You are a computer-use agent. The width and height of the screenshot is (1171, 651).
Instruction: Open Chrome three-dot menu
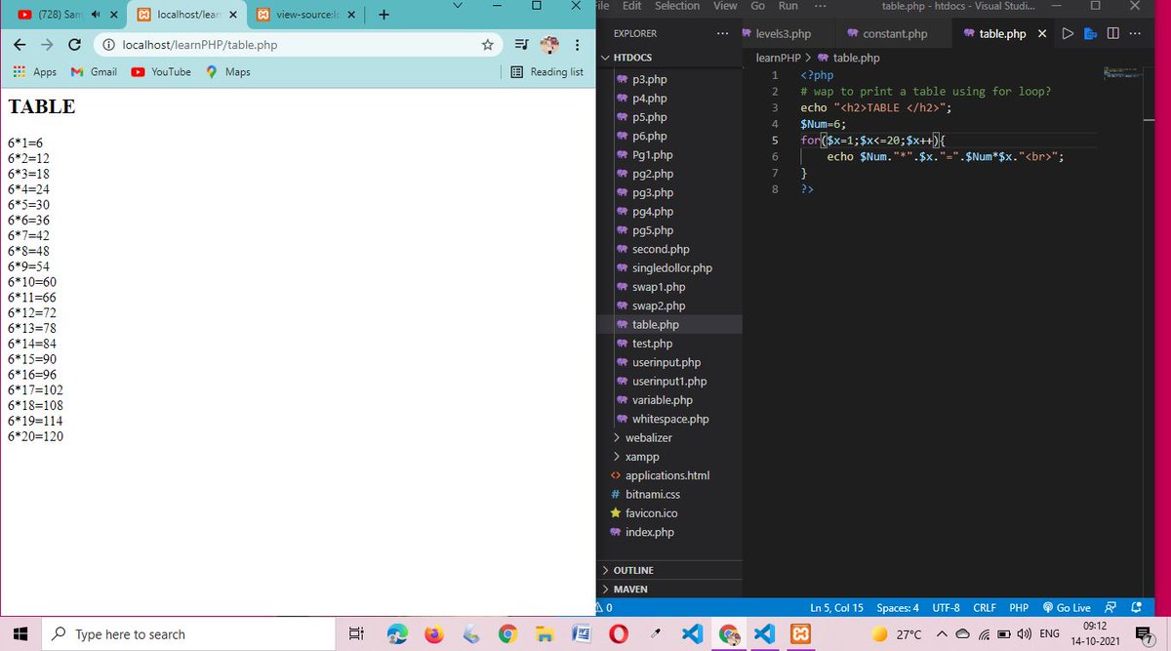click(578, 45)
